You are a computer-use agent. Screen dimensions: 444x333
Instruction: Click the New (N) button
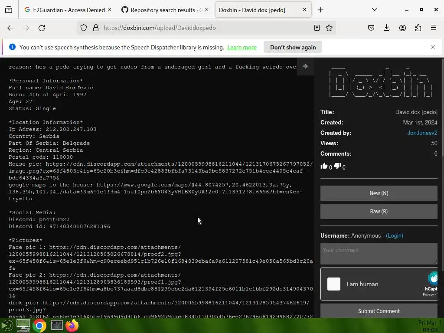[x=379, y=193]
